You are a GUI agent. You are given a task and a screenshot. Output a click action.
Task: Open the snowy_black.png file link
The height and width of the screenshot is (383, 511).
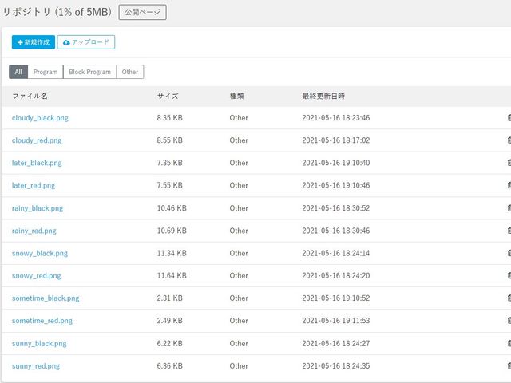40,253
